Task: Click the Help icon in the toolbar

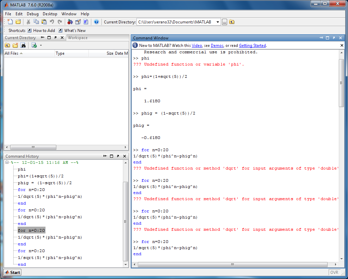Action: pos(96,22)
